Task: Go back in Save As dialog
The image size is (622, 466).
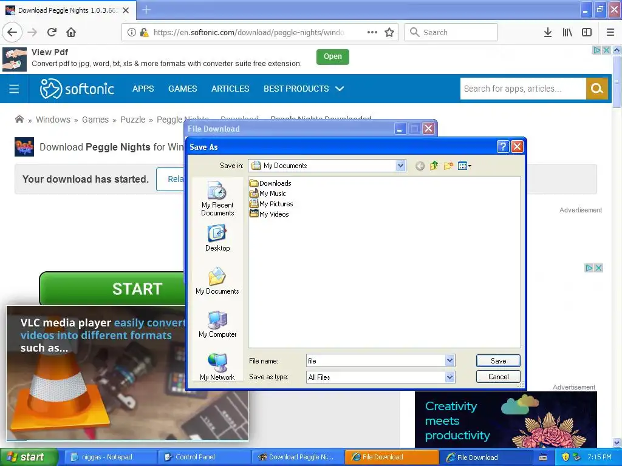Action: coord(420,166)
